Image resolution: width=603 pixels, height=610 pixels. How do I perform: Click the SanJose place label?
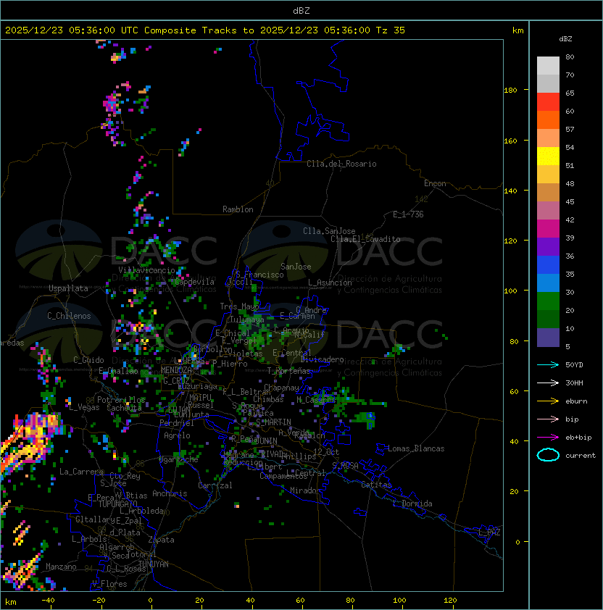click(x=296, y=267)
